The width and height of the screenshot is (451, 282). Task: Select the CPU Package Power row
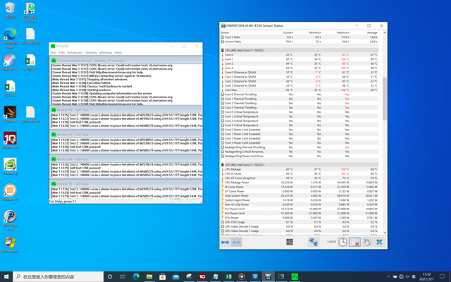(299, 183)
